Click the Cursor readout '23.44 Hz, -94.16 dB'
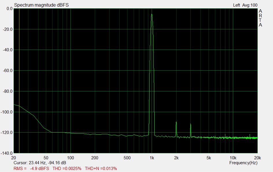The width and height of the screenshot is (273, 172). point(47,163)
